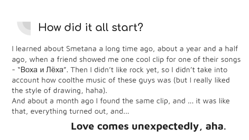Viewport: 249px width, 140px height.
Task: Click the word "style" in the paragraph
Action: pyautogui.click(x=30, y=91)
